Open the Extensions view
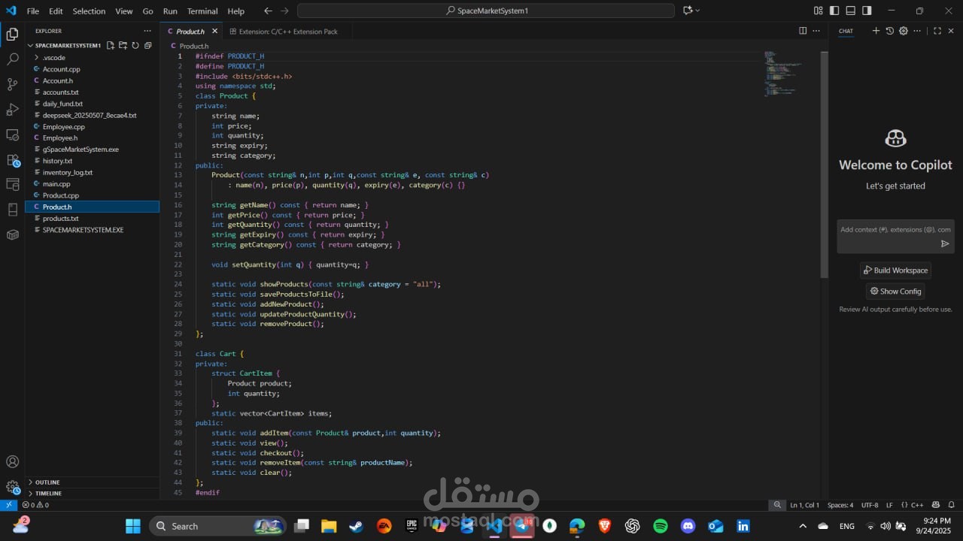Screen dimensions: 963x541 pyautogui.click(x=12, y=160)
